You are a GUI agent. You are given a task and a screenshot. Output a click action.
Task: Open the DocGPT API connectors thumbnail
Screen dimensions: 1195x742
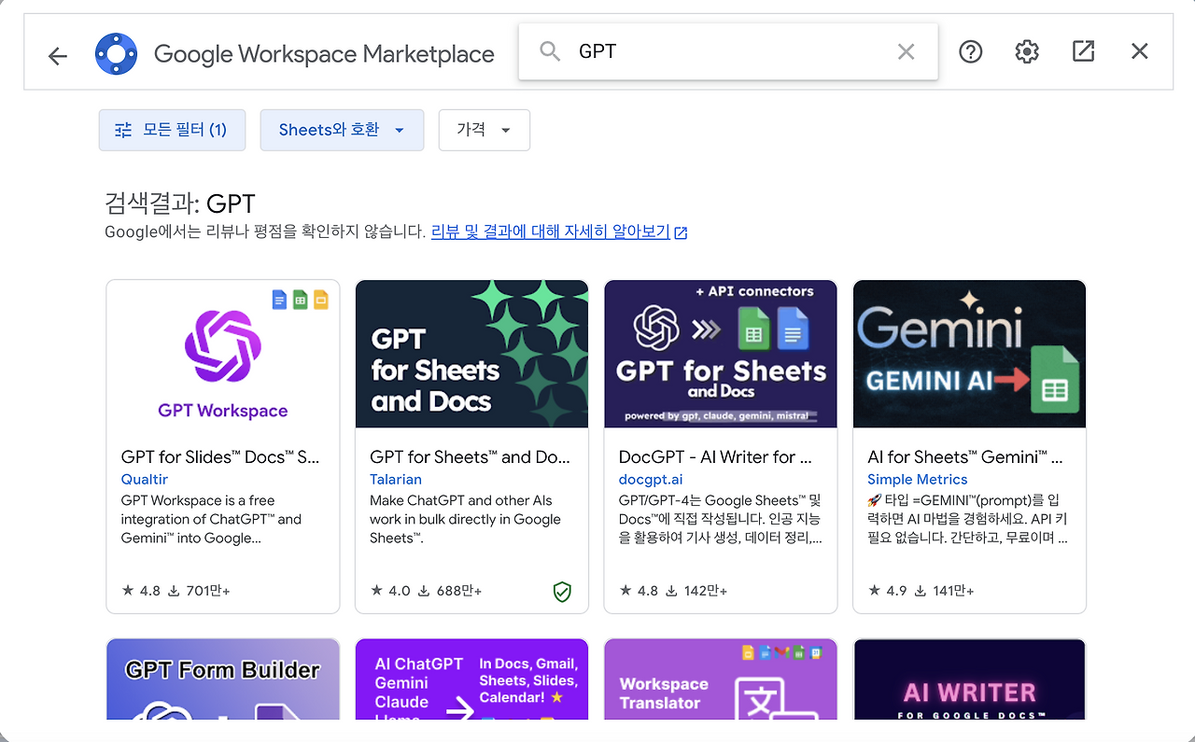pos(721,354)
